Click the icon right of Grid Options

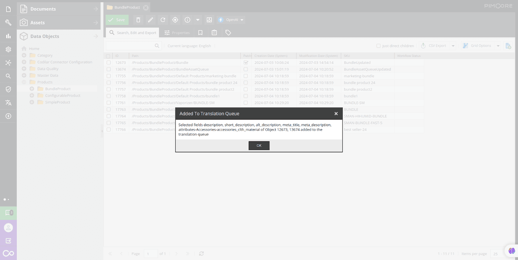click(x=508, y=46)
